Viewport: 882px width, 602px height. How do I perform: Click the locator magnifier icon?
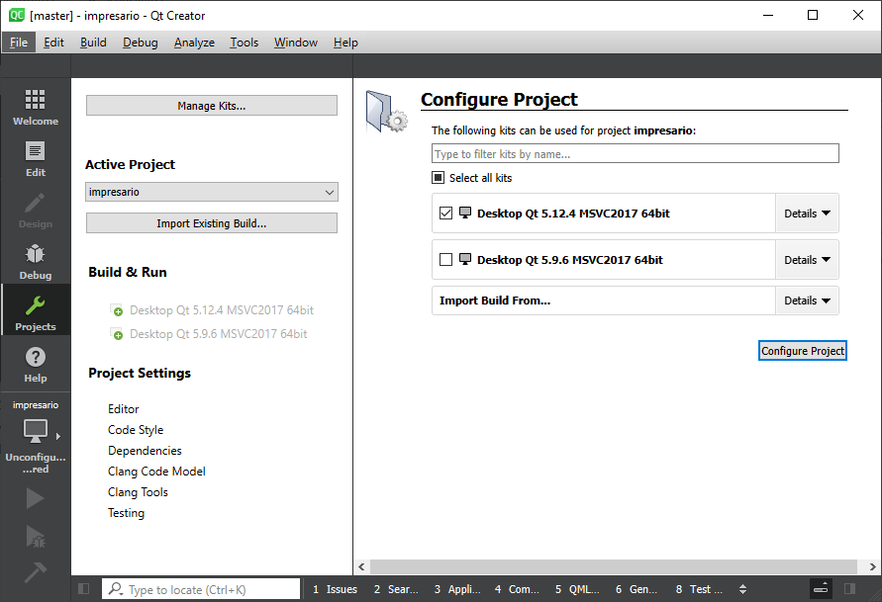[x=116, y=588]
